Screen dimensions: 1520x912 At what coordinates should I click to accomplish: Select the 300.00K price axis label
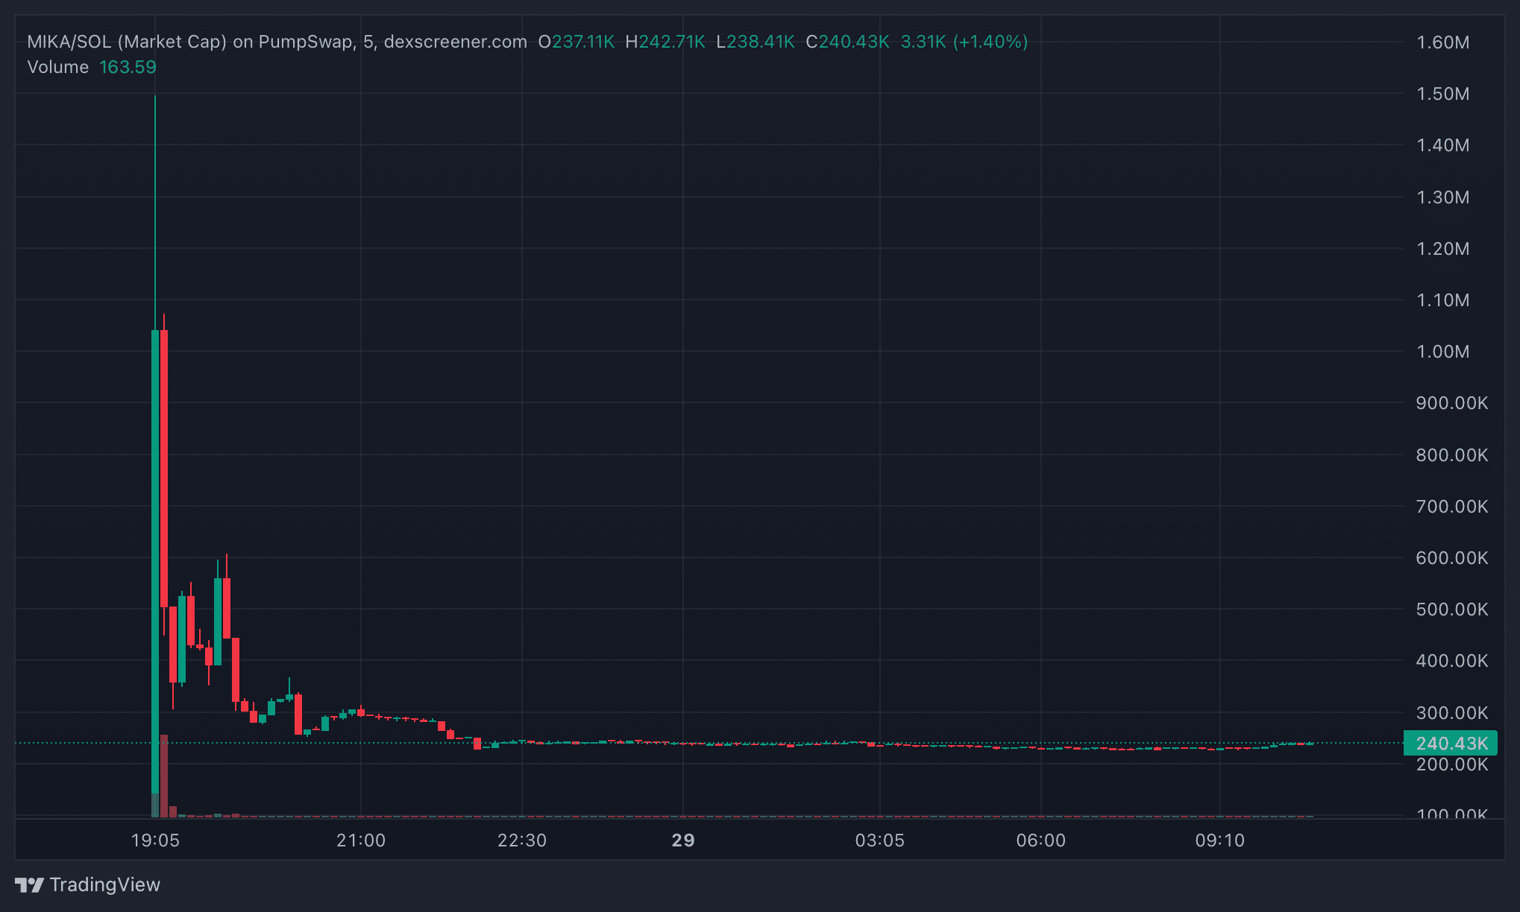click(1451, 713)
